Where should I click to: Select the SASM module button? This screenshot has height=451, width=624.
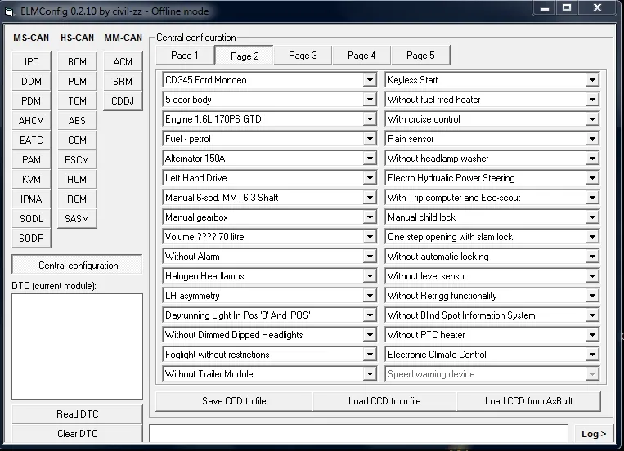[x=77, y=219]
